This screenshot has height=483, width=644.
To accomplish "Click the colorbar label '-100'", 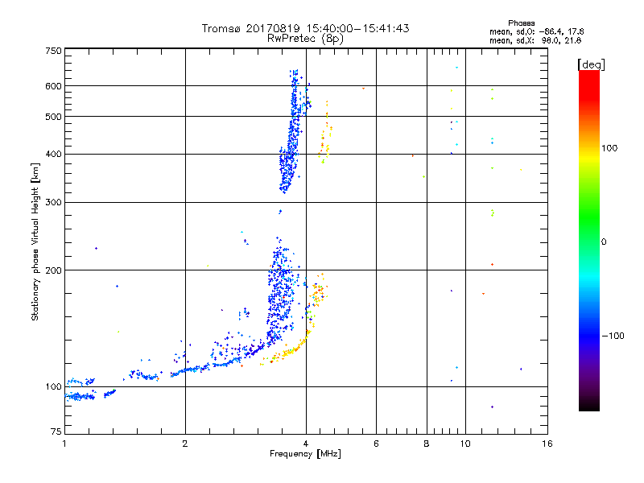I will pyautogui.click(x=613, y=336).
